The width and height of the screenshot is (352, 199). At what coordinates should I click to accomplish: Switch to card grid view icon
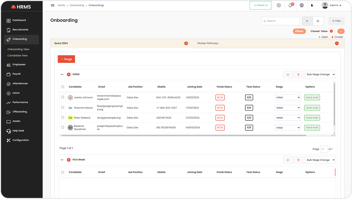click(318, 21)
